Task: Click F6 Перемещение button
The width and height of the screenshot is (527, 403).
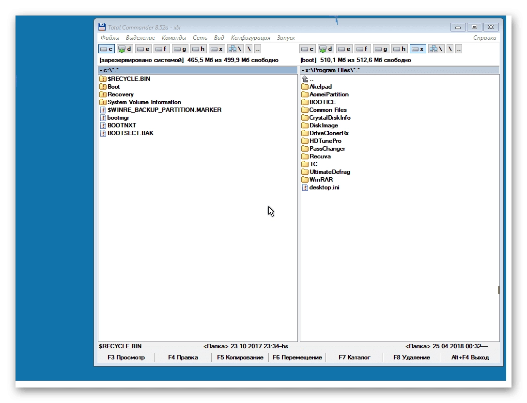Action: (x=297, y=357)
